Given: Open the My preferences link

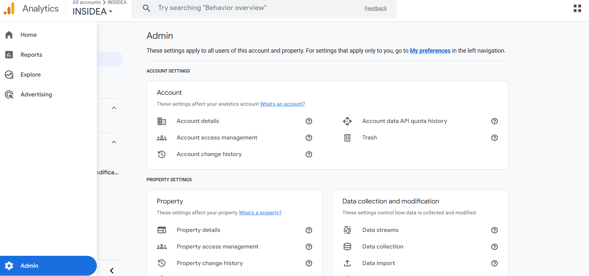Looking at the screenshot, I should (430, 51).
